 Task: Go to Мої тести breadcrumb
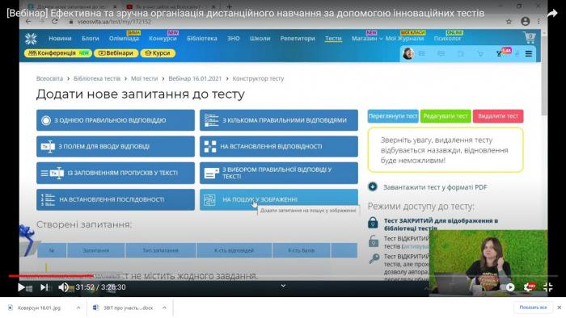coord(145,78)
